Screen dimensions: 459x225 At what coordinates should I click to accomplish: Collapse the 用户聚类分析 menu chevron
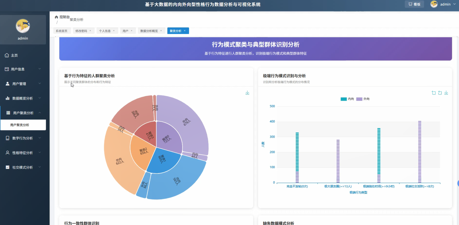[40, 113]
